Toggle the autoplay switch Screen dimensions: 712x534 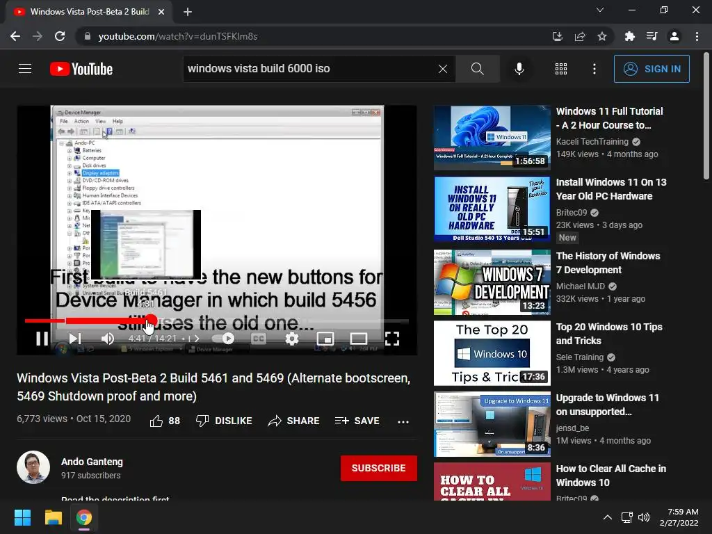(x=223, y=339)
